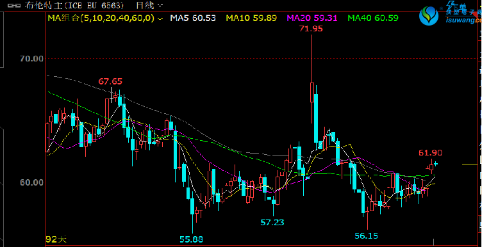Click the yellow current price line on right axis
The width and height of the screenshot is (482, 247).
pos(470,164)
